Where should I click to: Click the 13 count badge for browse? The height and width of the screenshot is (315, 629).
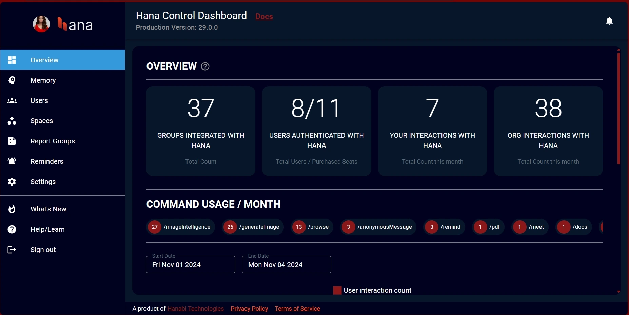tap(299, 227)
